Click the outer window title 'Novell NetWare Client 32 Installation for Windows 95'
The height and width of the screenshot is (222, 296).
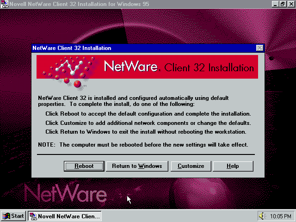79,4
